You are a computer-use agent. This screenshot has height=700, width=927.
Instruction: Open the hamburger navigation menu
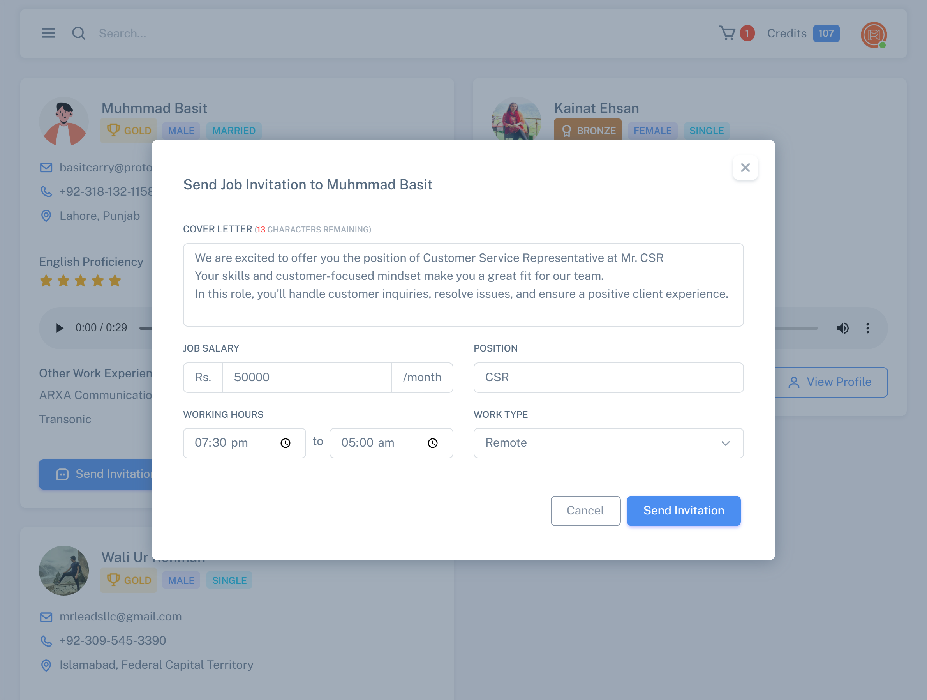49,33
